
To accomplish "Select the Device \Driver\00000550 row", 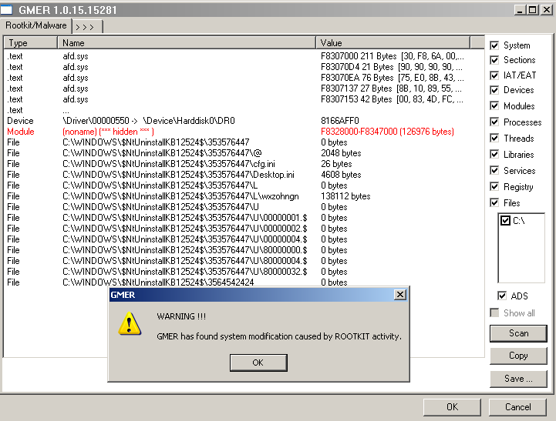I will click(244, 121).
